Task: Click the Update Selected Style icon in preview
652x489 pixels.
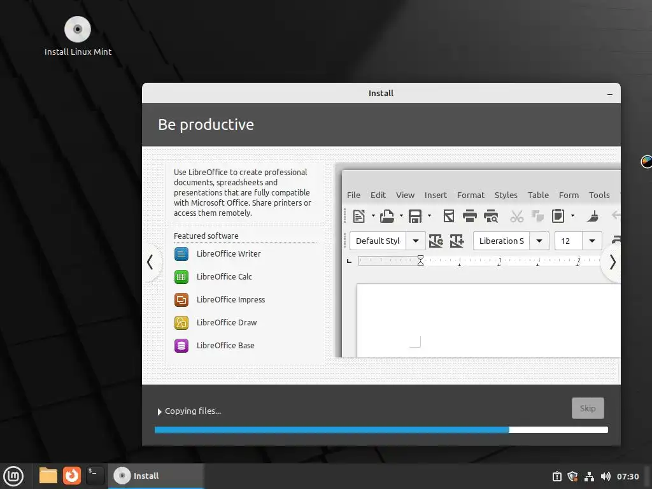Action: (x=436, y=241)
